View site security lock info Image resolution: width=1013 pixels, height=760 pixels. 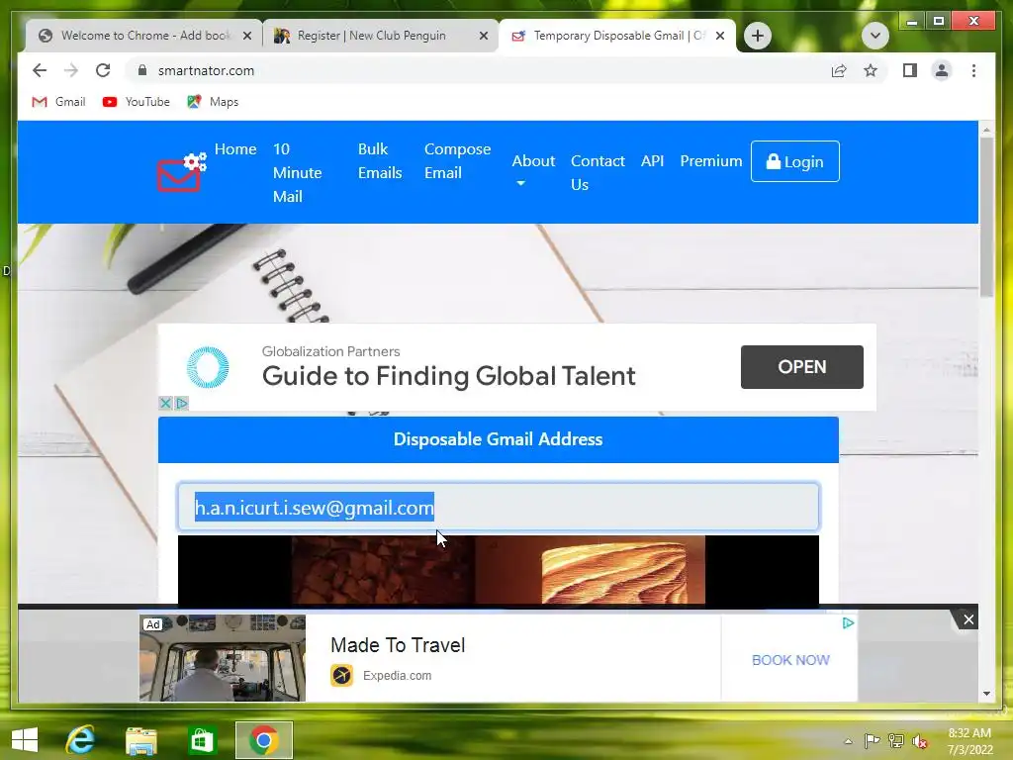(142, 70)
